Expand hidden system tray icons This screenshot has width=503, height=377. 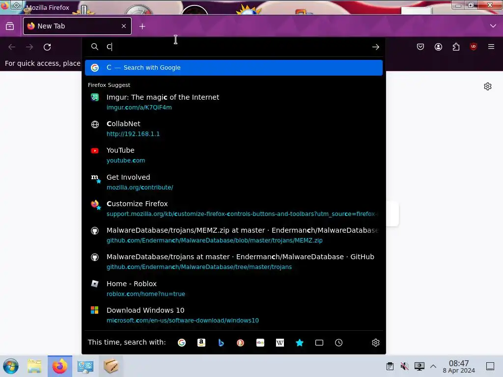point(433,366)
